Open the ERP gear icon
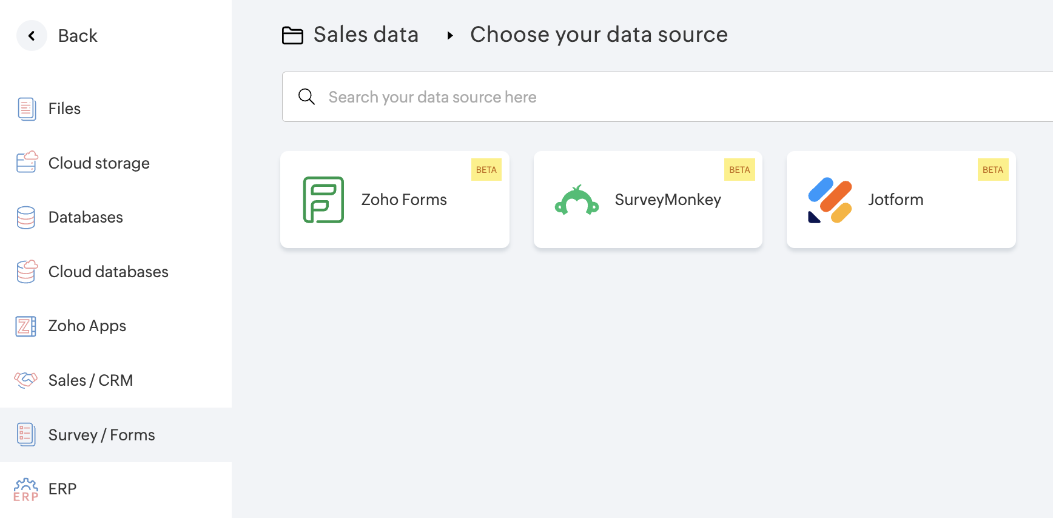 [x=26, y=489]
